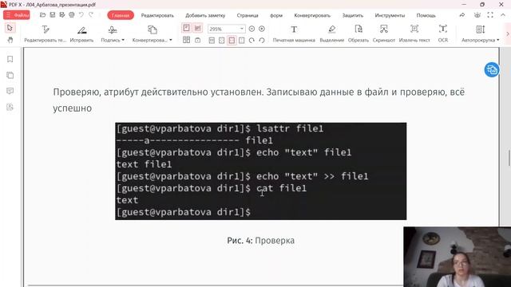Click the caption 'Рис. 4: Проверка'

(261, 241)
